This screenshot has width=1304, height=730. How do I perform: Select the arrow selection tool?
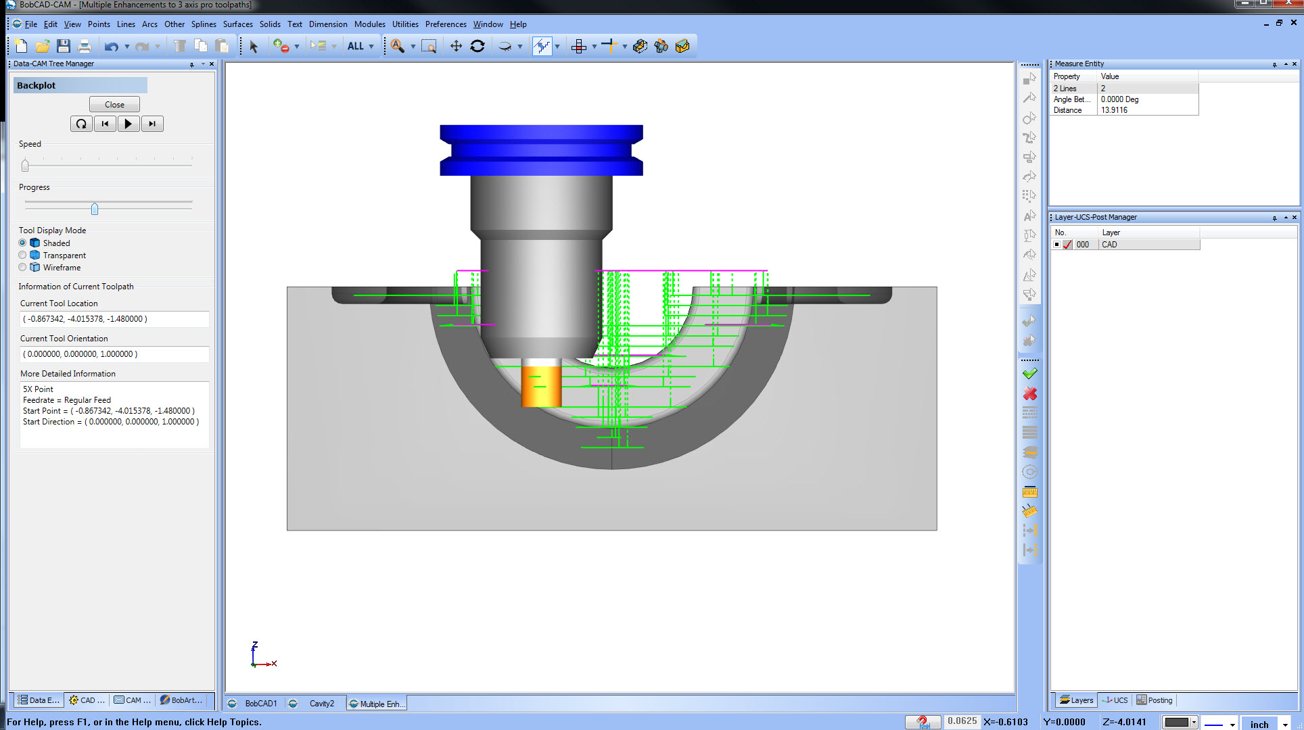point(253,46)
